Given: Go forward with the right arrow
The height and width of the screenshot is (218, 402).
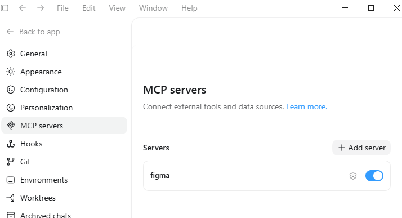Looking at the screenshot, I should click(41, 8).
